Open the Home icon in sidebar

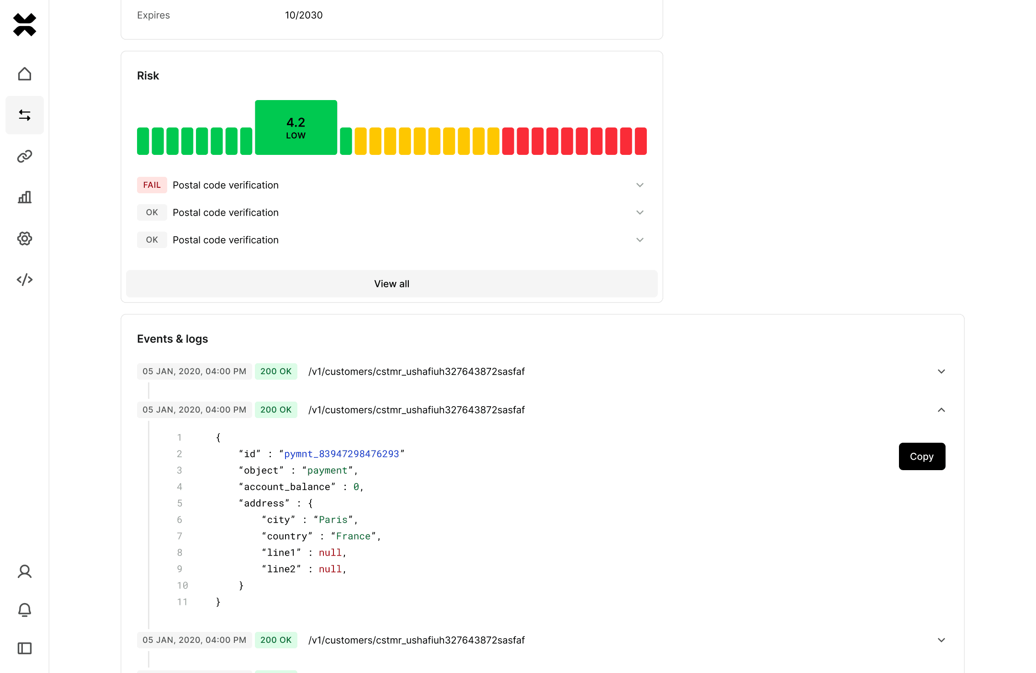(x=25, y=74)
